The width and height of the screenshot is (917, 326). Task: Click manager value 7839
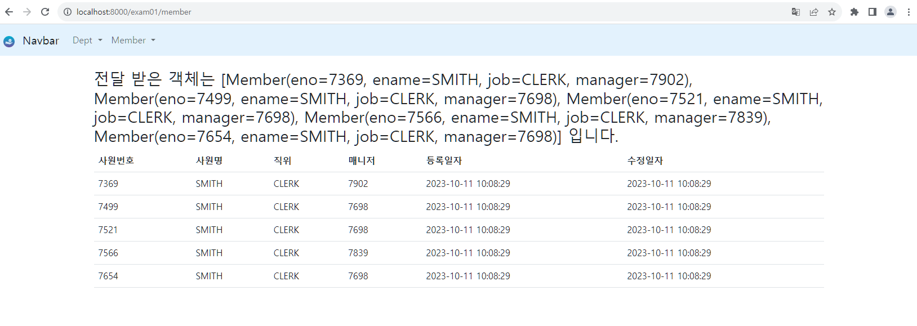[358, 253]
